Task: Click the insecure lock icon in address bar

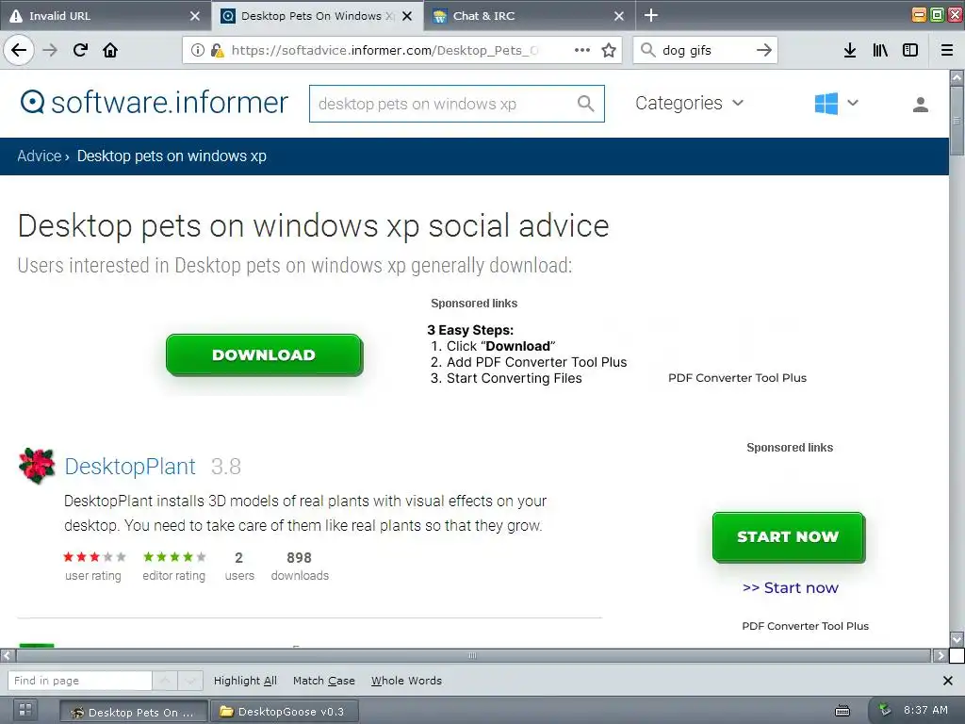Action: click(217, 50)
